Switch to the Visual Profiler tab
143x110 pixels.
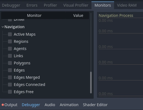coord(76,5)
